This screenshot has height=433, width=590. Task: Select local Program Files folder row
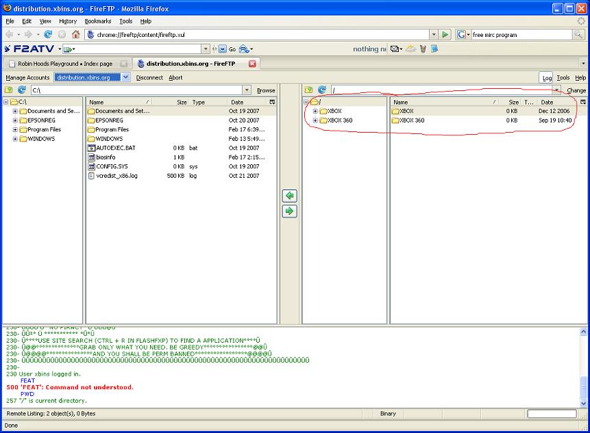tap(182, 129)
